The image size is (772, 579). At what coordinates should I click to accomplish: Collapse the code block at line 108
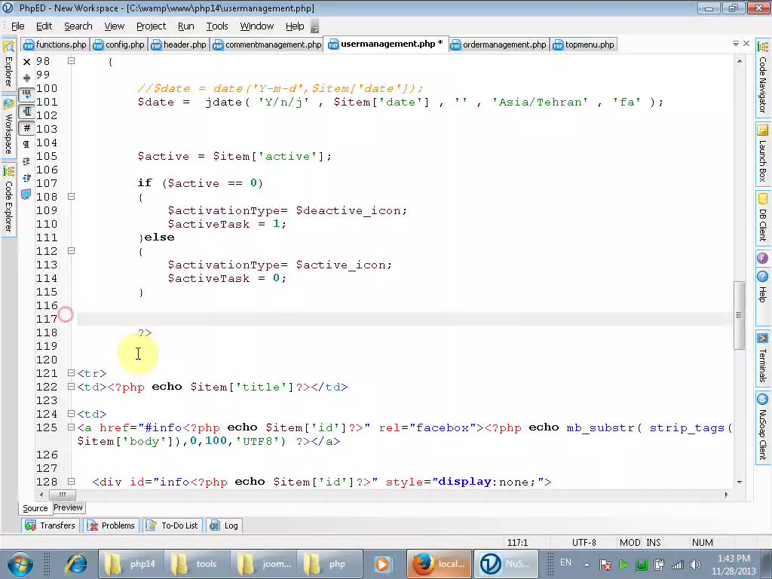point(70,196)
